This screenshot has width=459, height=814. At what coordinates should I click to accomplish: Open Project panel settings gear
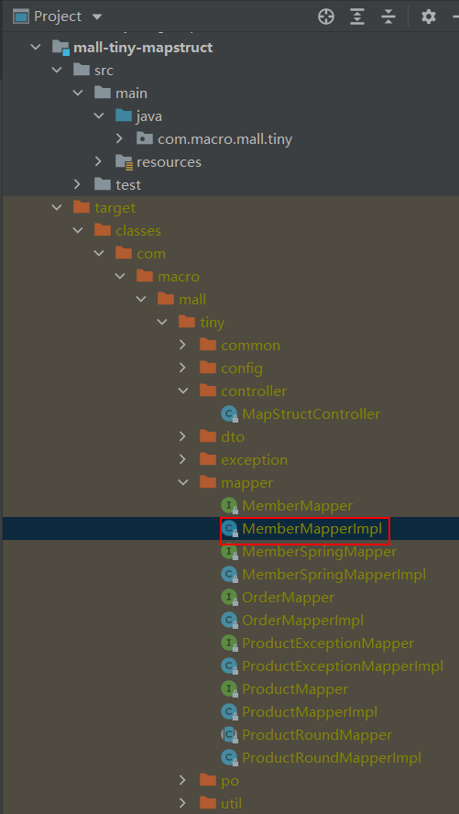point(429,16)
